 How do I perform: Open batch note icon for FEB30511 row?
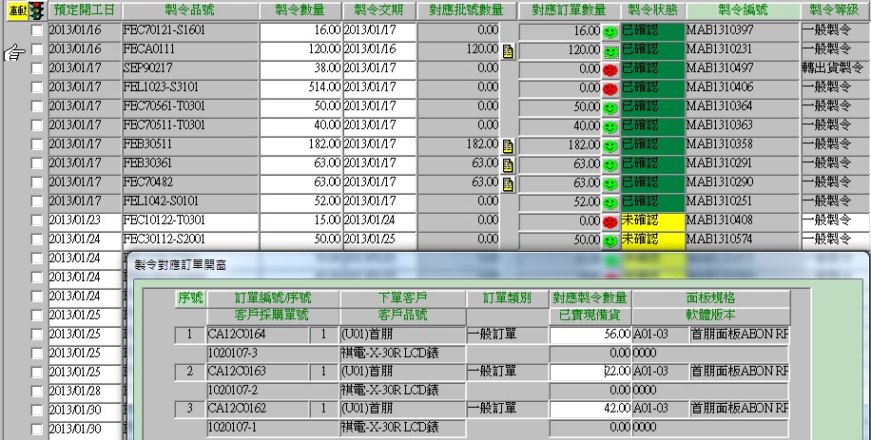pyautogui.click(x=508, y=145)
